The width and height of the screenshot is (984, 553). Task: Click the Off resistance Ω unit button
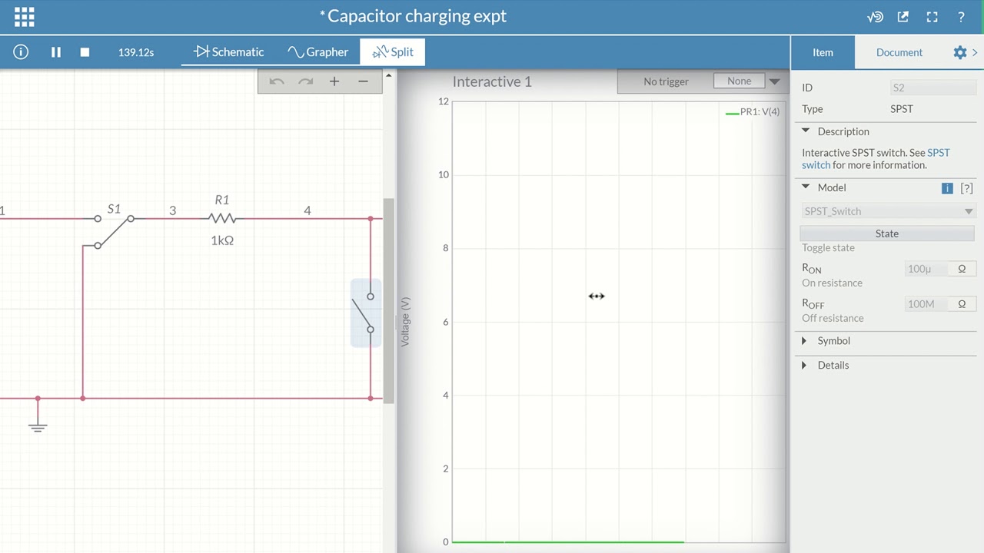pos(962,304)
